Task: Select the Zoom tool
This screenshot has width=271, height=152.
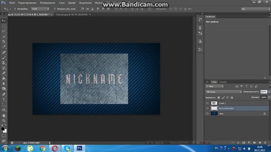Action: coord(4,121)
